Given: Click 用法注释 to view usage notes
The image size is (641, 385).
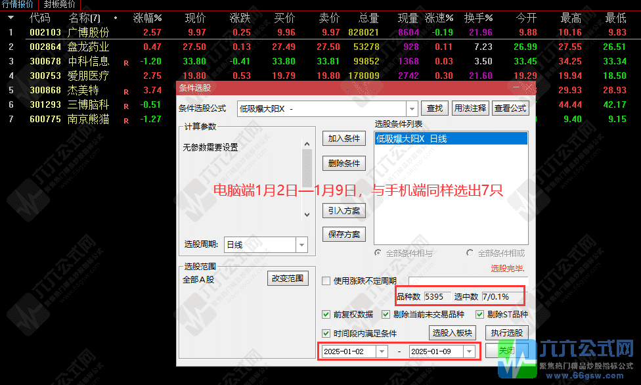Looking at the screenshot, I should (x=470, y=108).
